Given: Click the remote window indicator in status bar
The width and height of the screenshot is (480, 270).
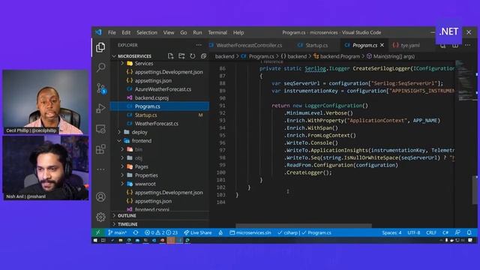Looking at the screenshot, I should pyautogui.click(x=98, y=232).
